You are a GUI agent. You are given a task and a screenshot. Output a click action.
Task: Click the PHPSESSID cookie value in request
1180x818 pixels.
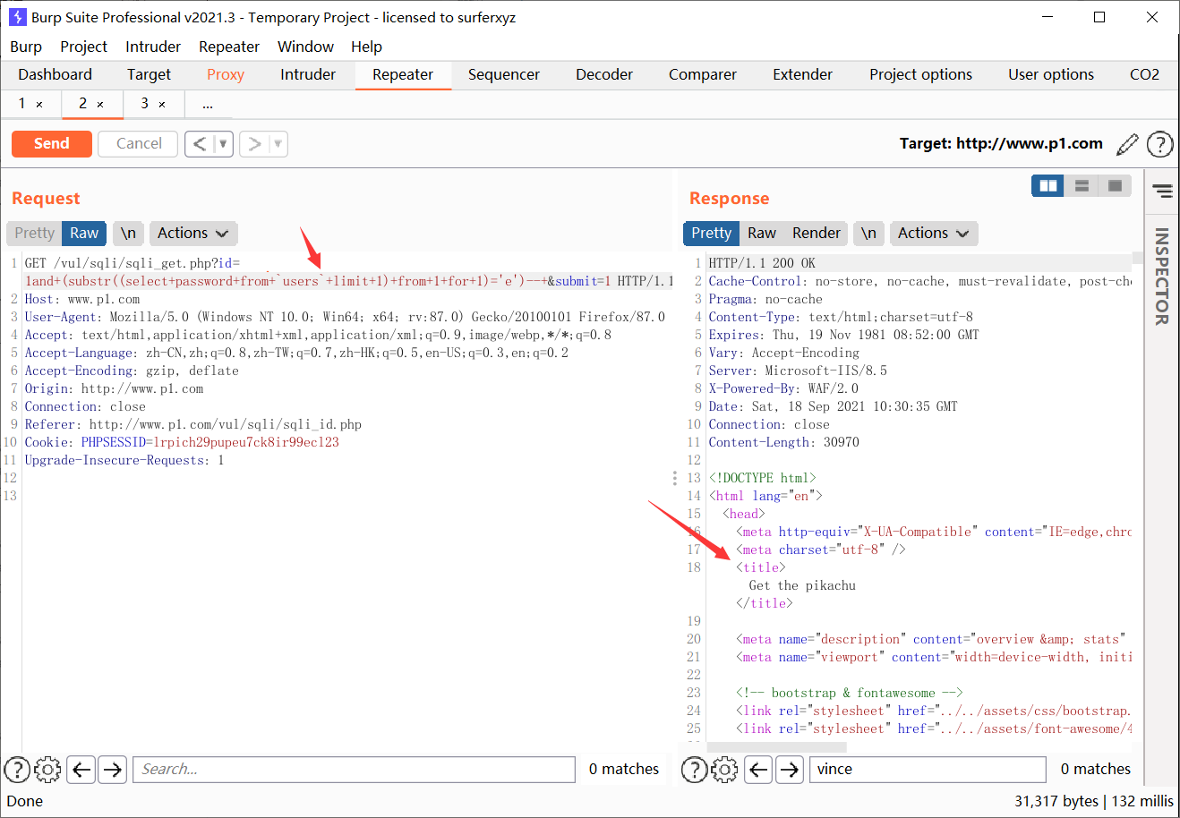[246, 442]
